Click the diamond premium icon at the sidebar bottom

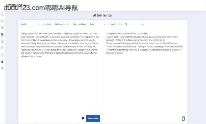click(2, 68)
